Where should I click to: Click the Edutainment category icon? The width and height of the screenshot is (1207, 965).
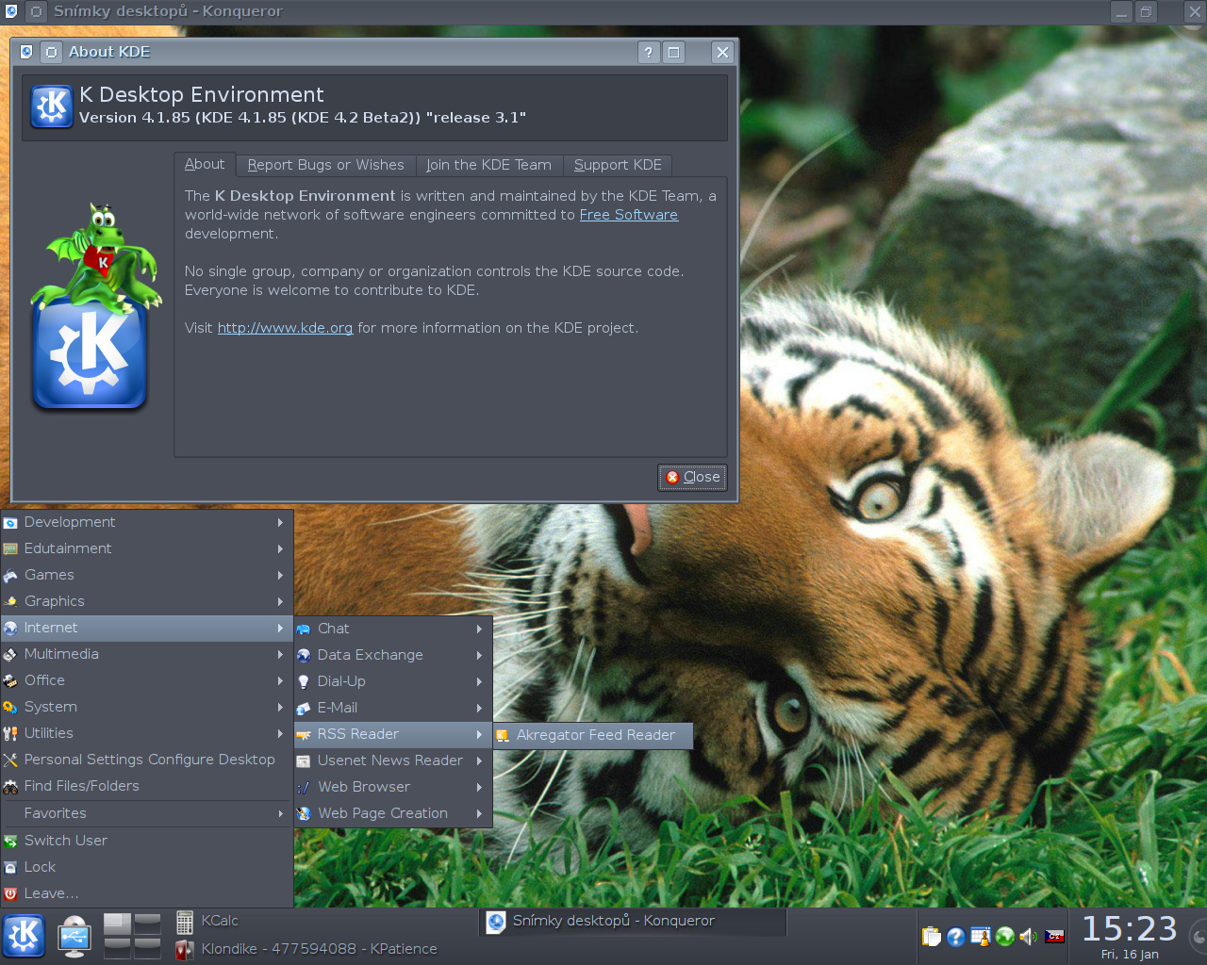(10, 548)
